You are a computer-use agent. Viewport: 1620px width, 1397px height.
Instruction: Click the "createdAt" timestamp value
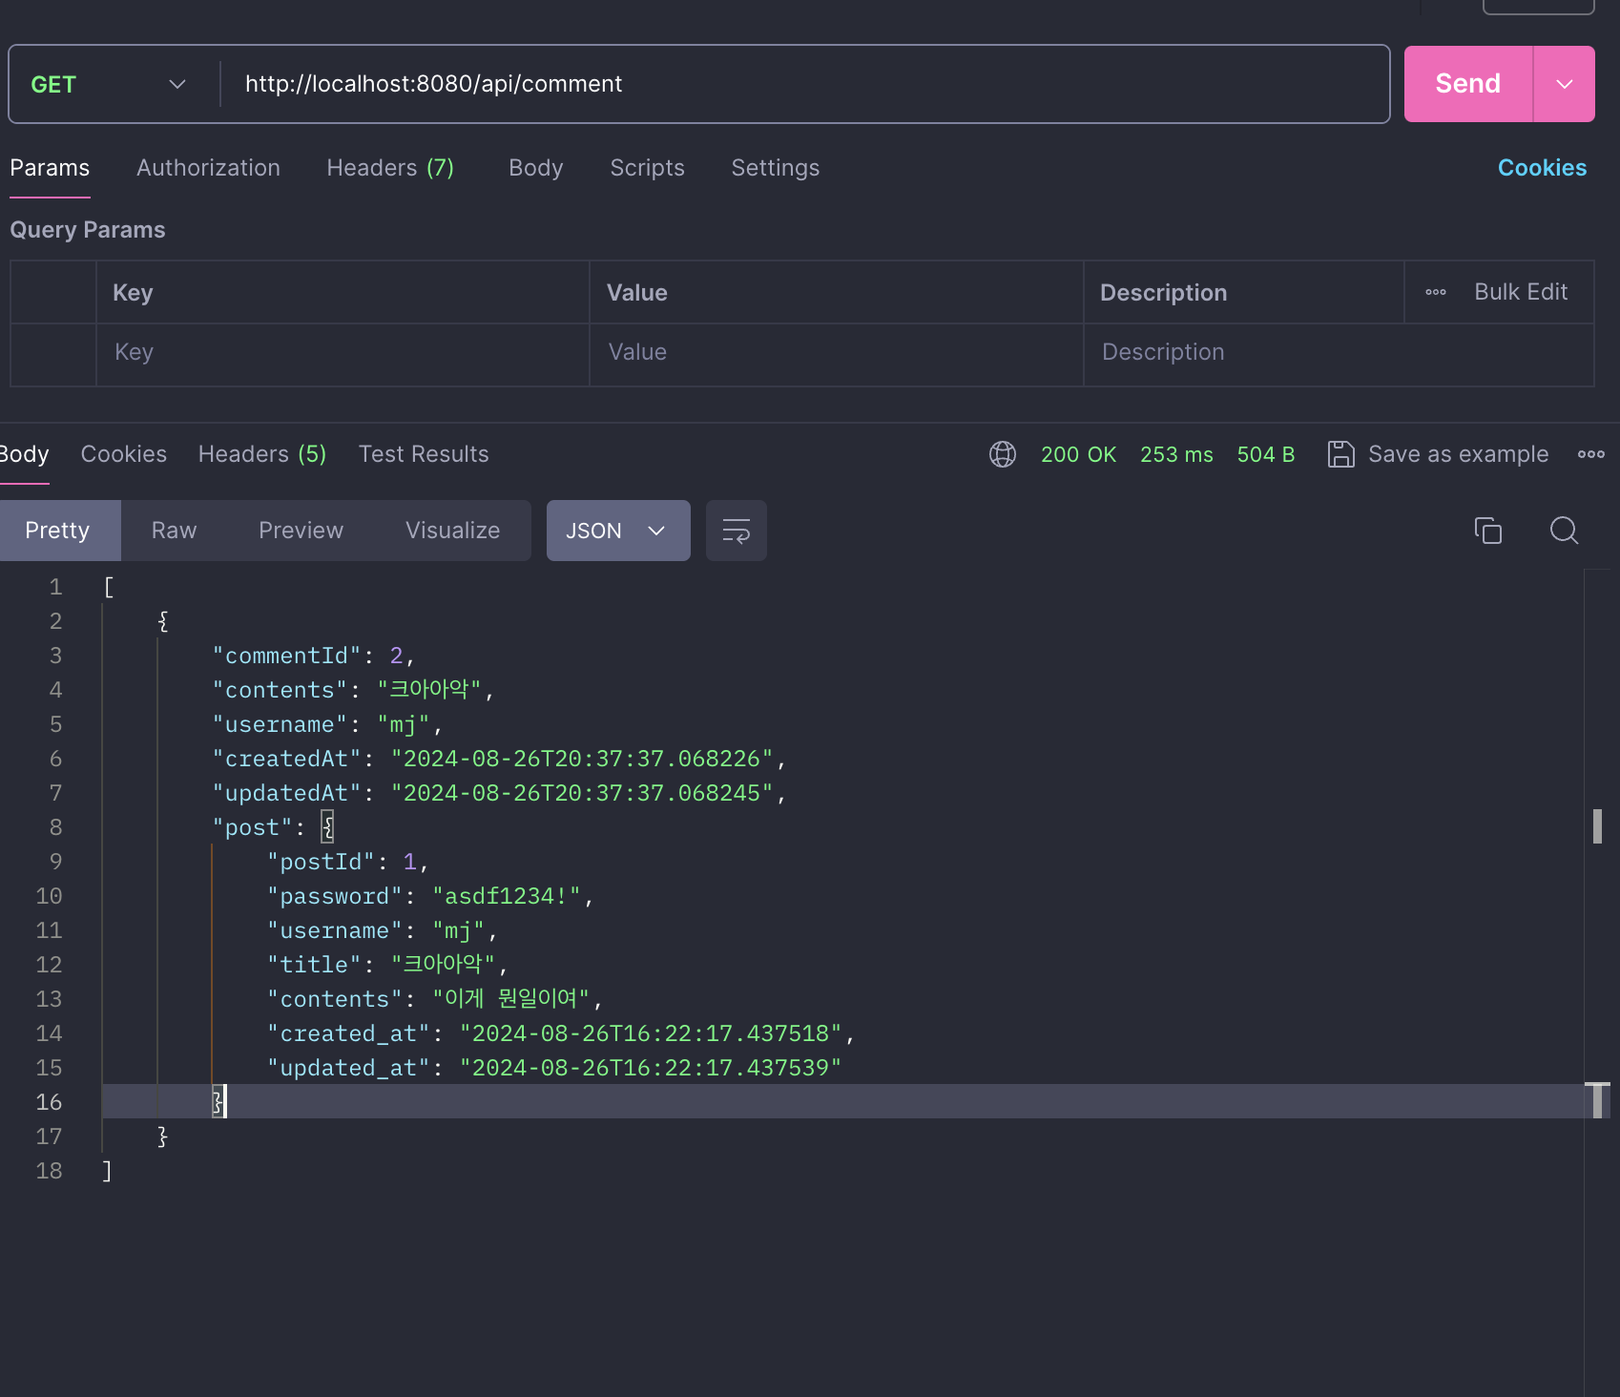point(582,760)
